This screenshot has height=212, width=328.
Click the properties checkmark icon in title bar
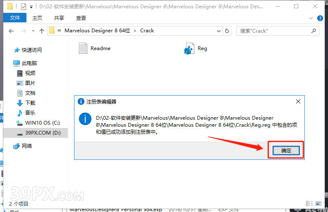[24, 7]
